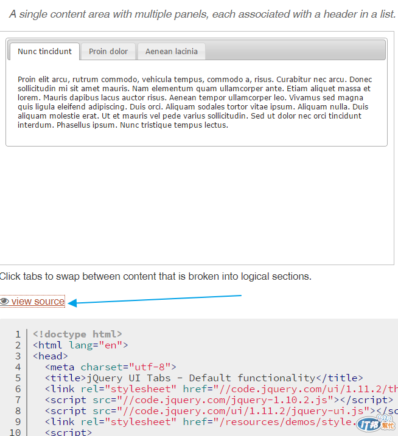Click code line 2 '<html lang="en">'
The height and width of the screenshot is (436, 398).
point(80,345)
